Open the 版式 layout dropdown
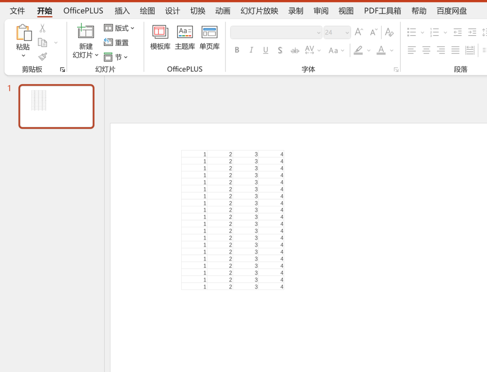487x372 pixels. pyautogui.click(x=119, y=28)
